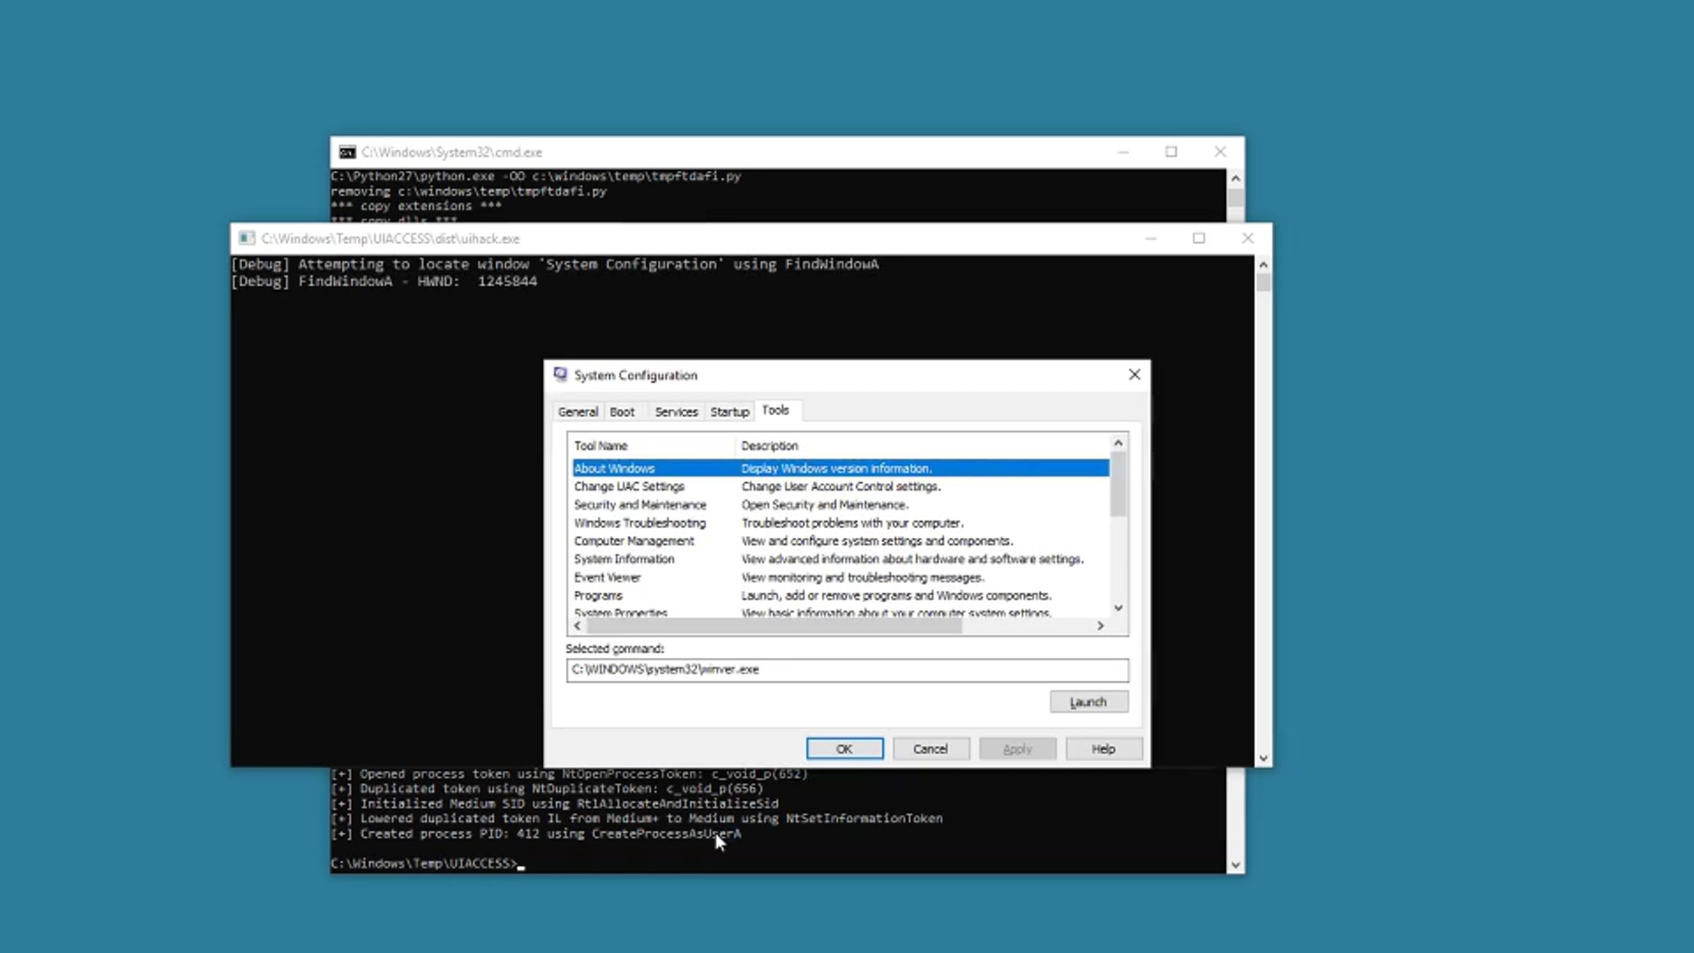Select the About Windows tool row

click(x=841, y=468)
